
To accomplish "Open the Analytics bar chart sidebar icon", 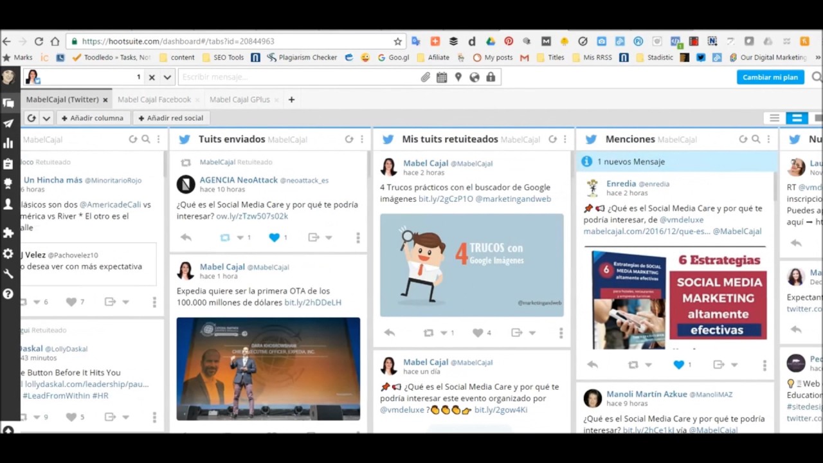I will [8, 143].
